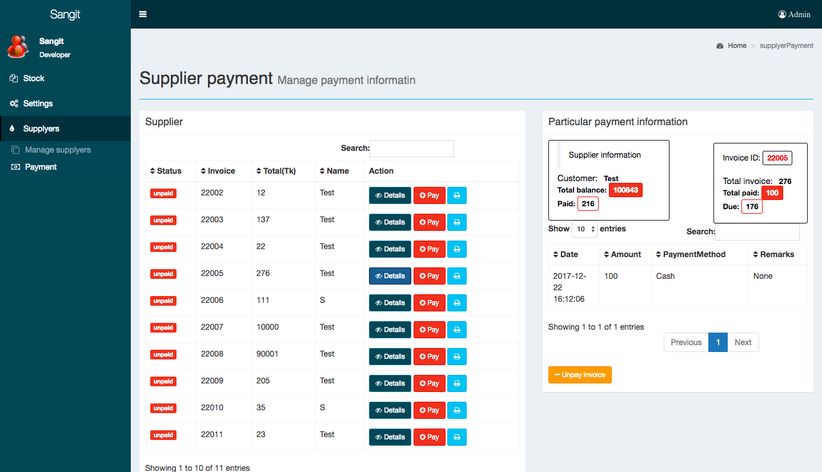Open Manage supplyers submenu item
The image size is (822, 472).
[x=58, y=150]
